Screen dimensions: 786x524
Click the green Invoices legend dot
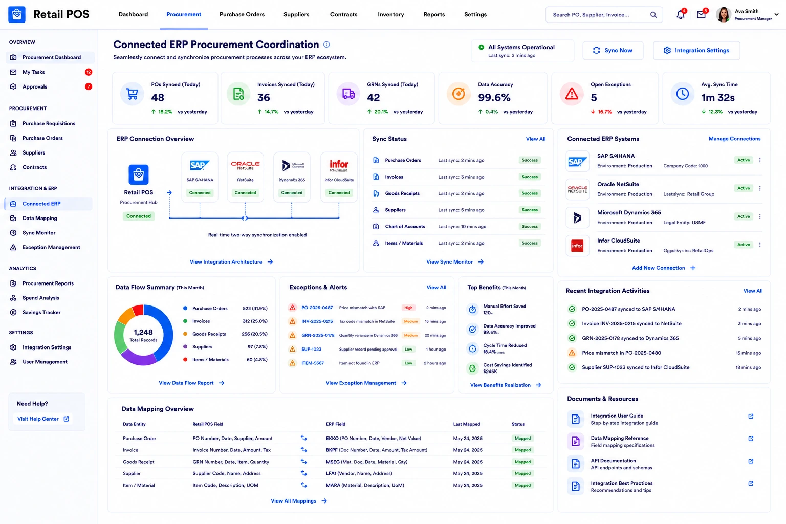pos(185,321)
